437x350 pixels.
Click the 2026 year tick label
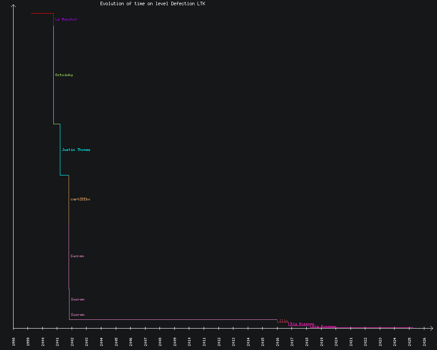click(x=424, y=341)
